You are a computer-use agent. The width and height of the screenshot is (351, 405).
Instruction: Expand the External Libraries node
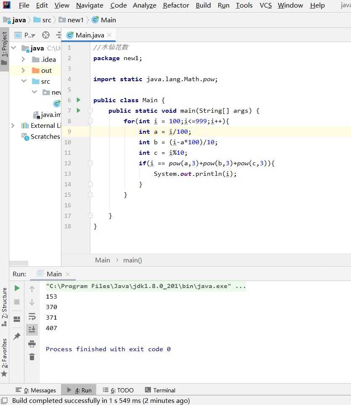(x=13, y=125)
